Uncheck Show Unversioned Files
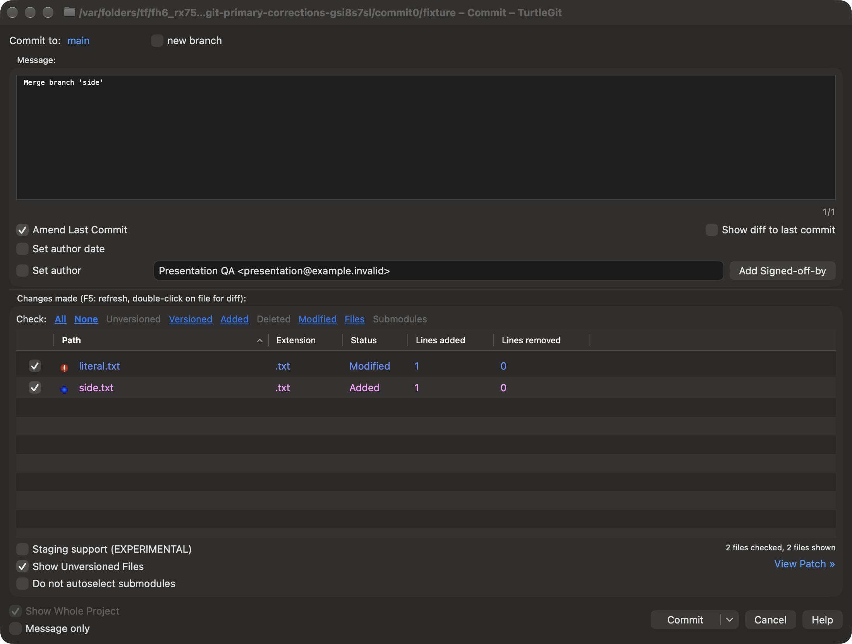This screenshot has width=852, height=644. click(x=22, y=566)
